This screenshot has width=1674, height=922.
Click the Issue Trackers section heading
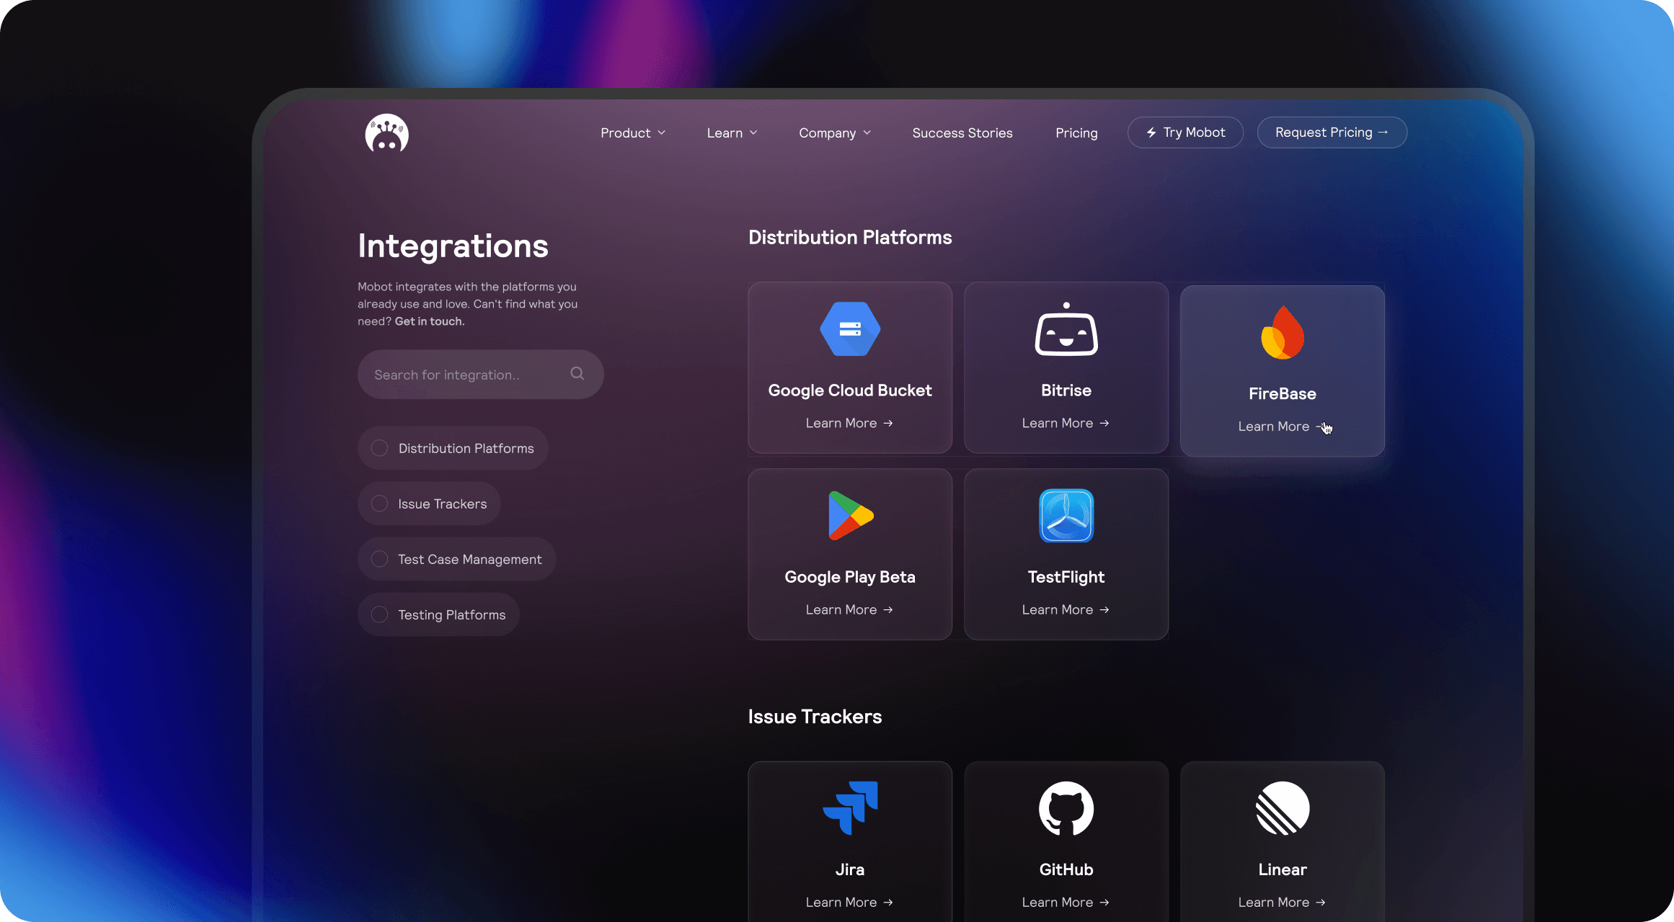coord(815,717)
